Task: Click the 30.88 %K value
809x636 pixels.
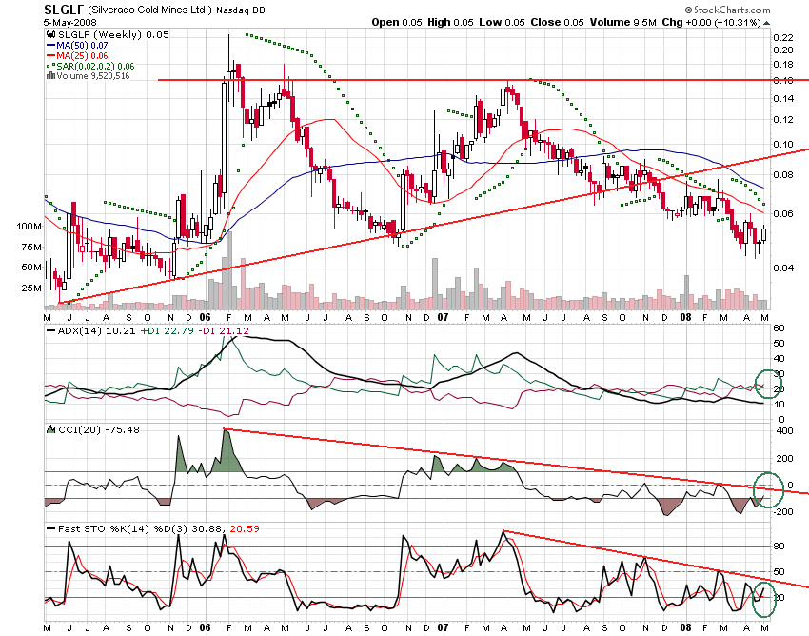Action: pos(208,528)
